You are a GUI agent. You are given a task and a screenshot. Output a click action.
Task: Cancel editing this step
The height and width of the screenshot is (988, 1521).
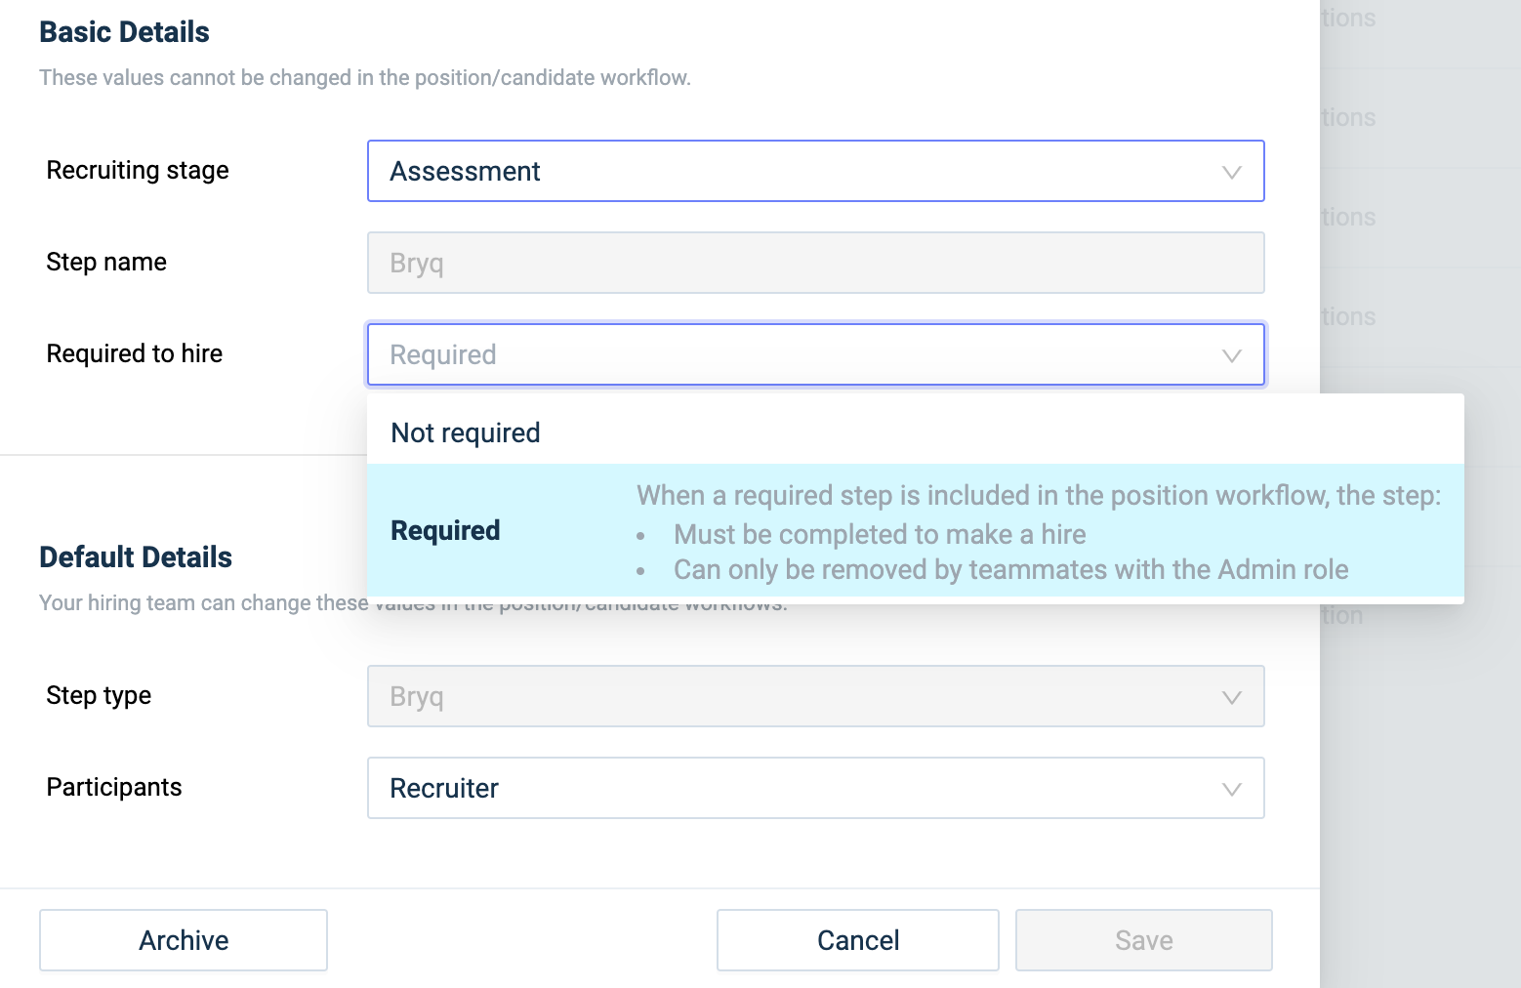tap(857, 940)
